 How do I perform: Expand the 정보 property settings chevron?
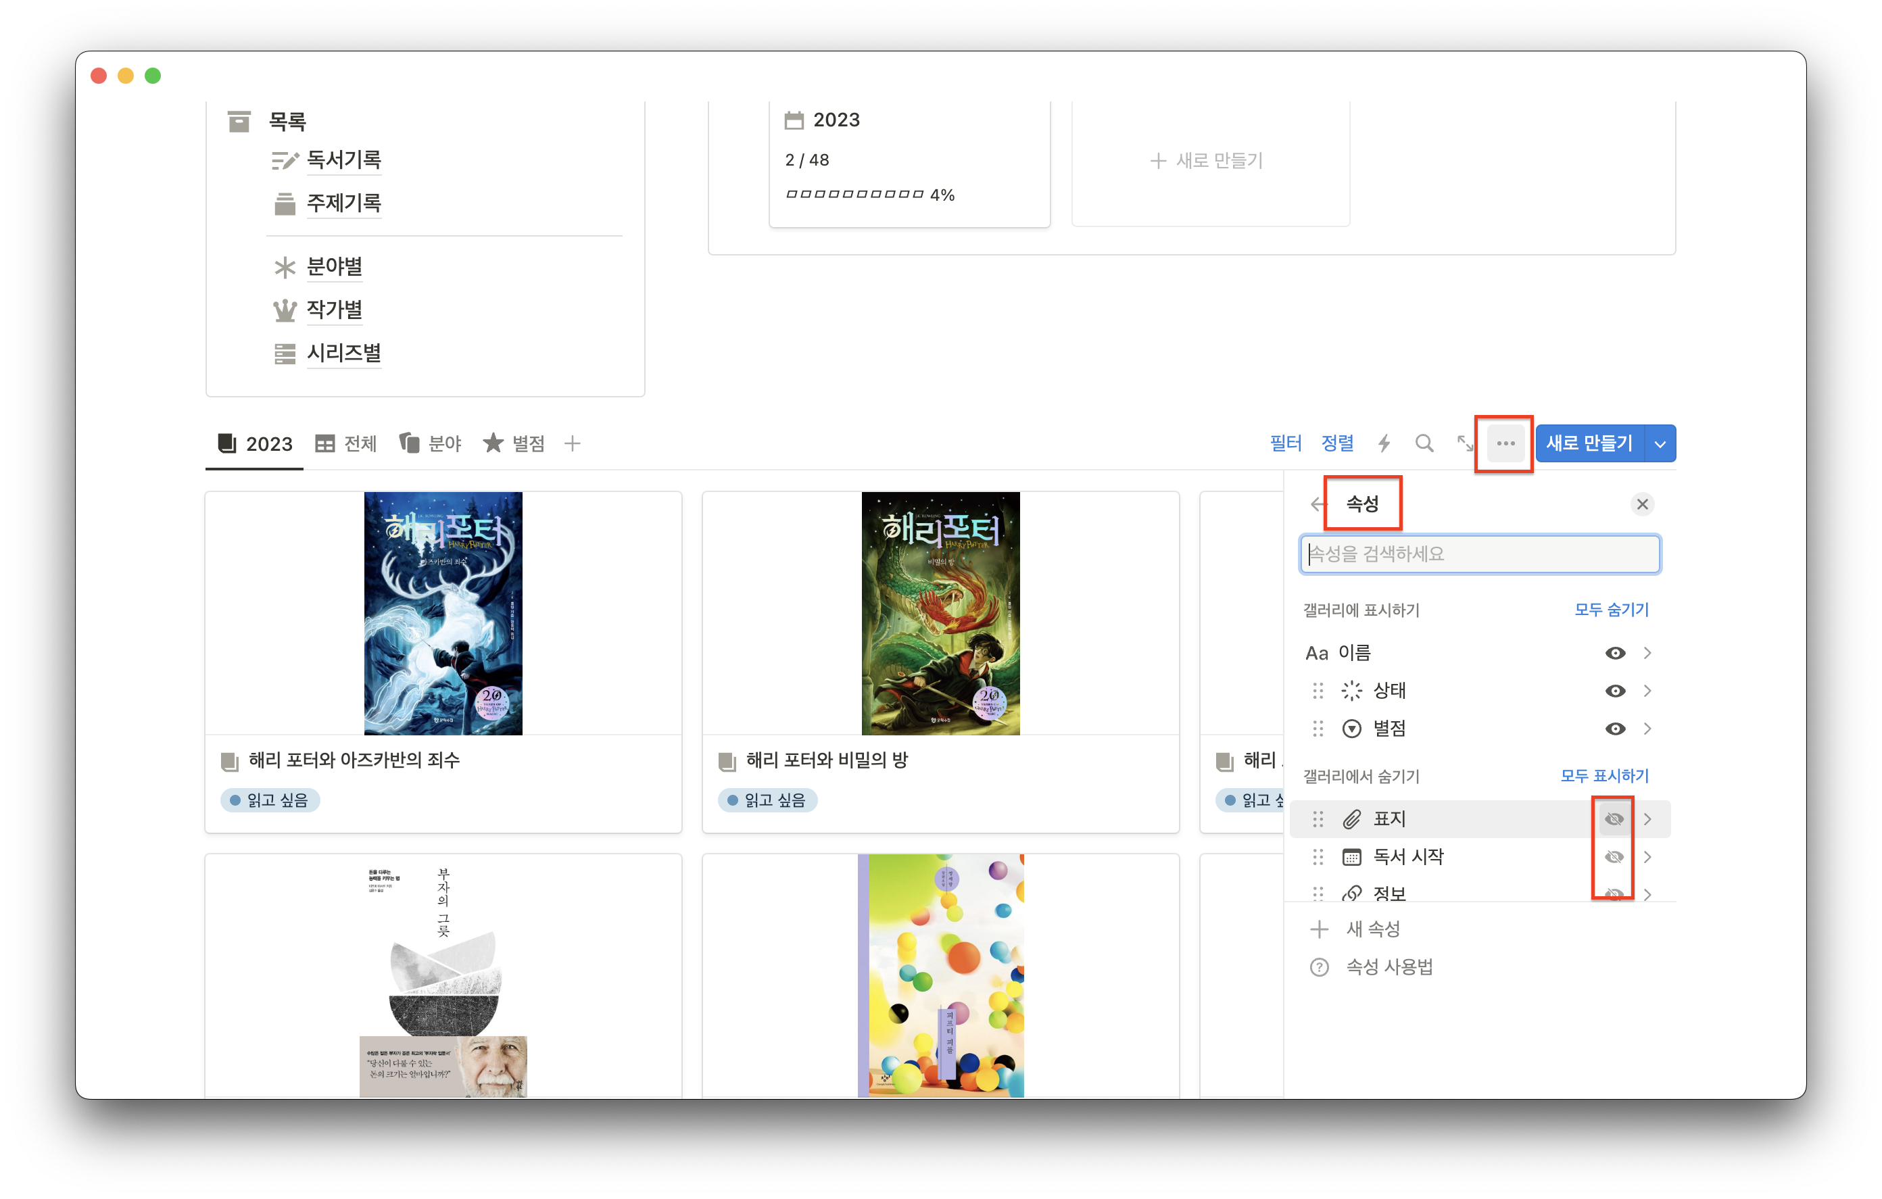[x=1647, y=894]
